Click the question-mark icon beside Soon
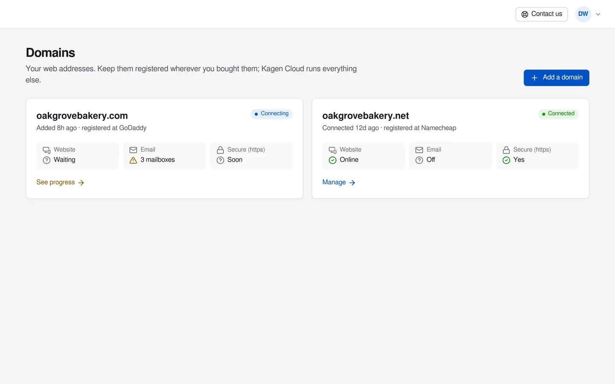Viewport: 615px width, 384px height. pos(220,160)
